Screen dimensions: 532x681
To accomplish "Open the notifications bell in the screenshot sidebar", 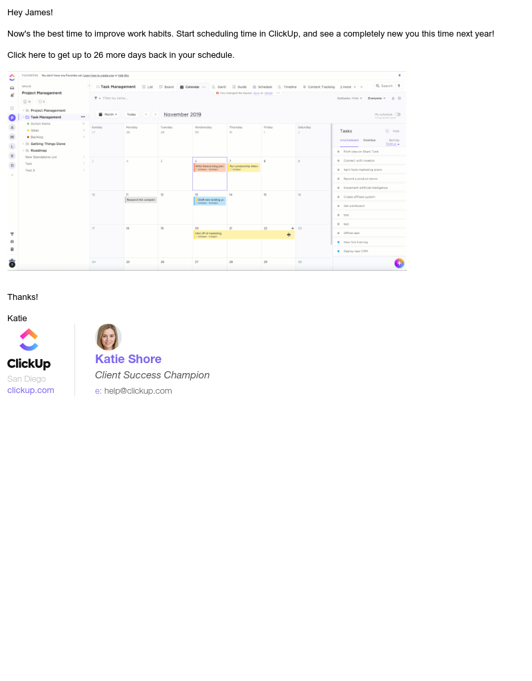I will pyautogui.click(x=12, y=95).
